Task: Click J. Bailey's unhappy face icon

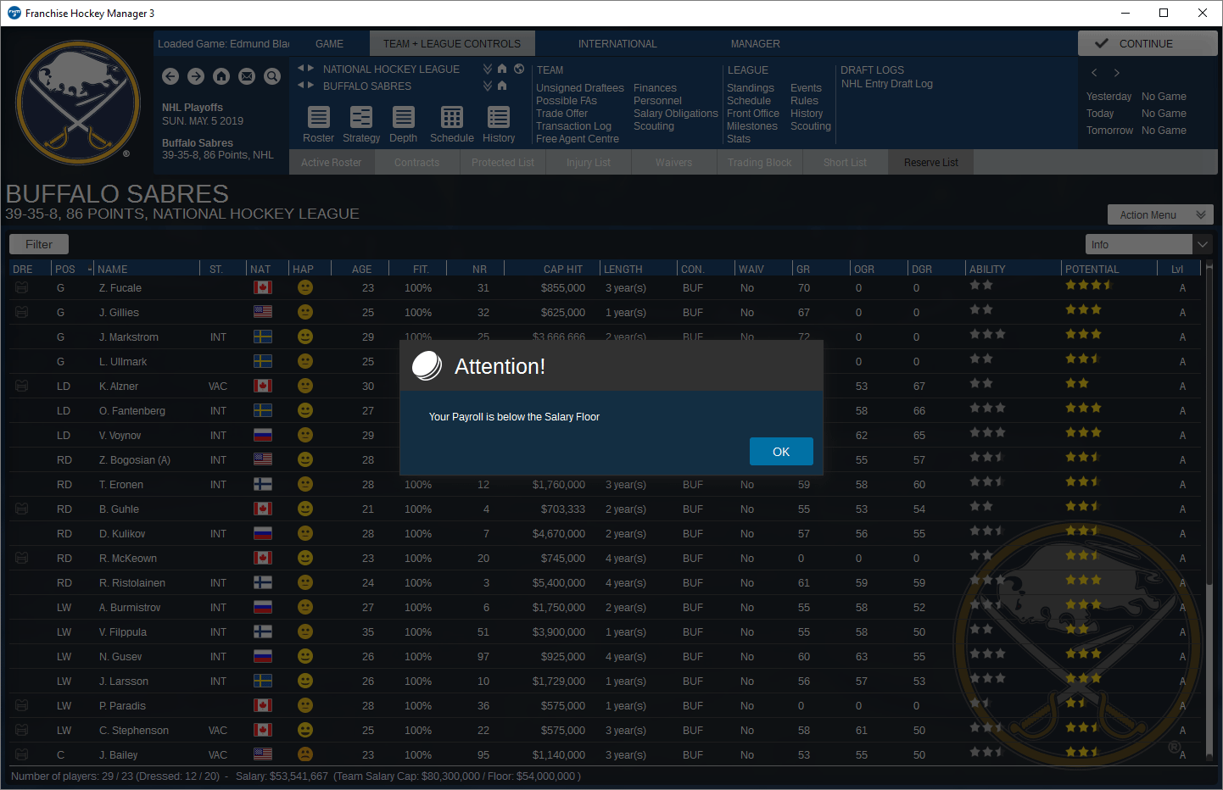Action: tap(305, 754)
